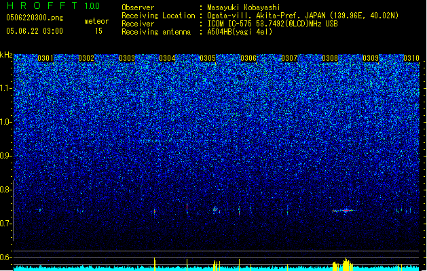427x271 pixels.
Task: Click the observer name Masayuki Kobayashi
Action: point(244,7)
